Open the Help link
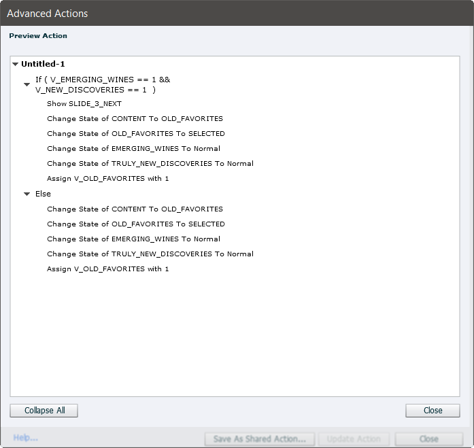This screenshot has height=448, width=474. [x=25, y=438]
